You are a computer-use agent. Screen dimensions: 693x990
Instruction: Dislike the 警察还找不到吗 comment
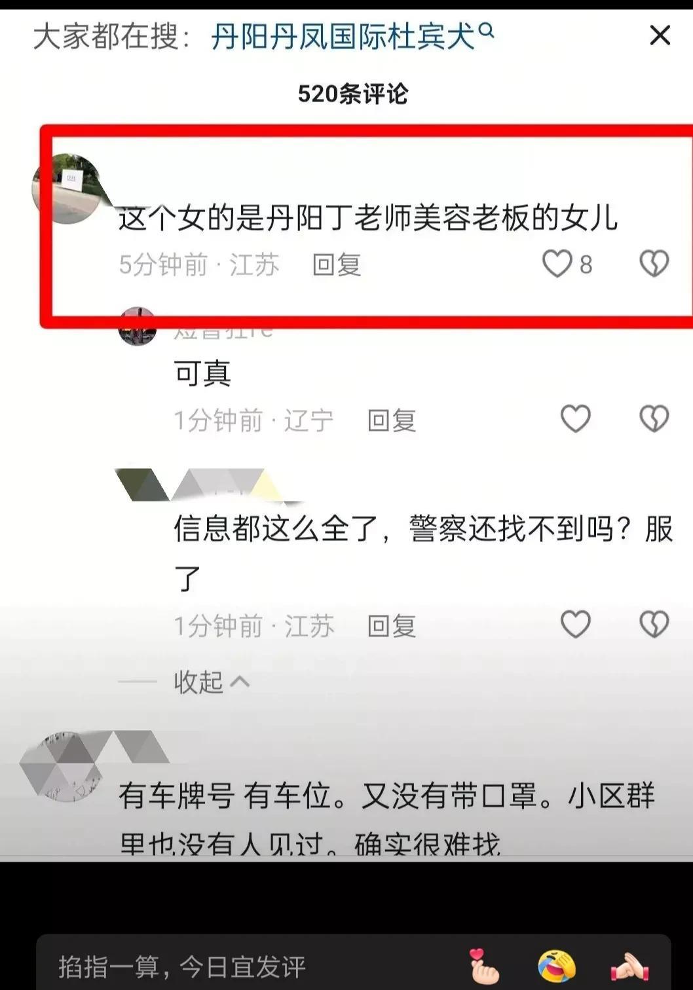click(x=654, y=624)
